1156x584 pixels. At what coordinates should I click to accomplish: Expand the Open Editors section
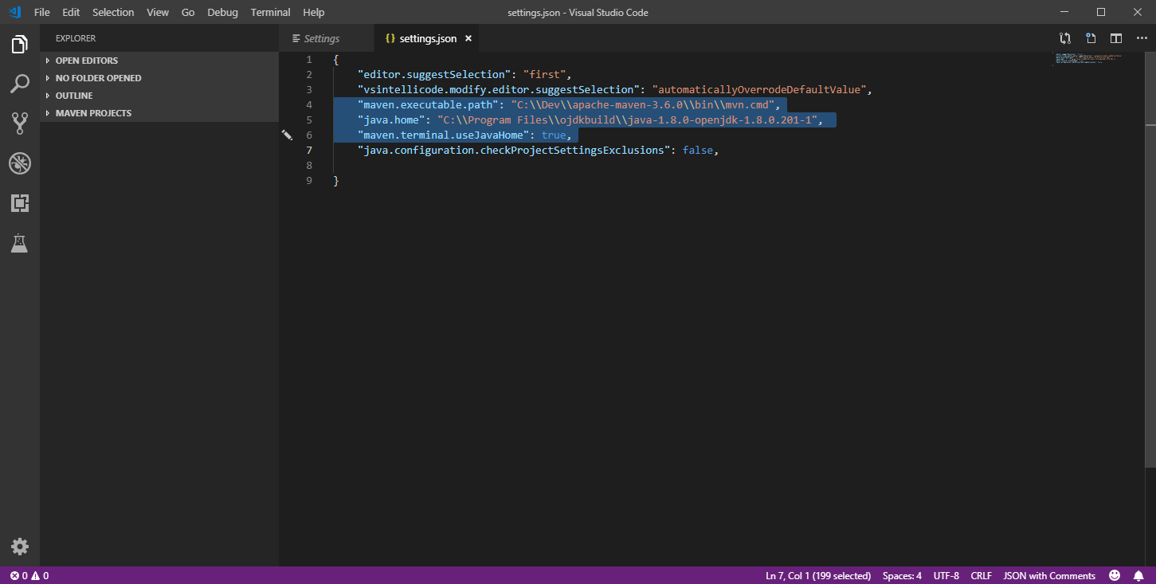pyautogui.click(x=159, y=61)
